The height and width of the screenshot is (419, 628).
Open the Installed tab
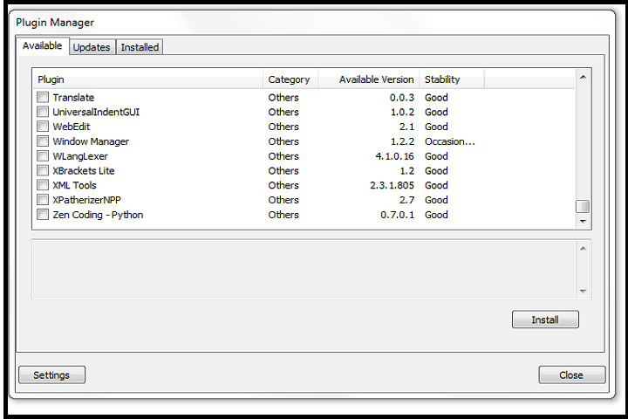tap(140, 47)
